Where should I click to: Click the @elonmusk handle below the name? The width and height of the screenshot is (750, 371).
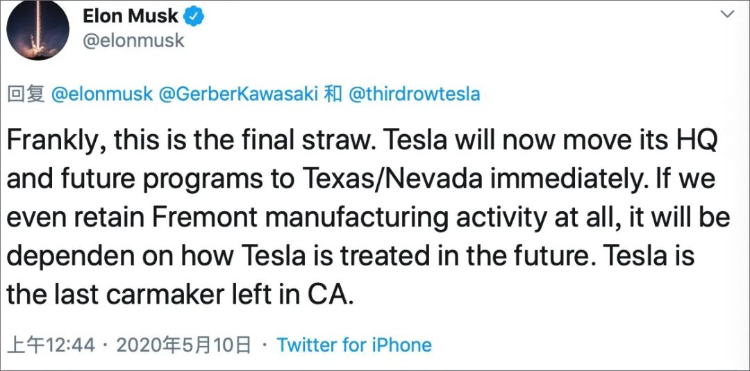(x=134, y=40)
